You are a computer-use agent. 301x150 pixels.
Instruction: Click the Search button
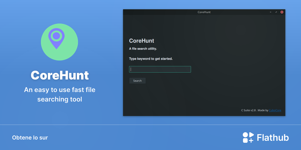(137, 81)
